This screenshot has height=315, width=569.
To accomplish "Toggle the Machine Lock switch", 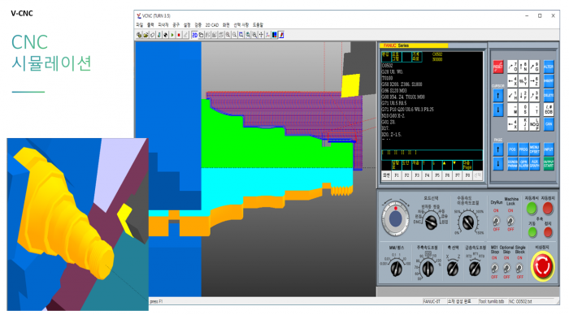I will tap(510, 221).
